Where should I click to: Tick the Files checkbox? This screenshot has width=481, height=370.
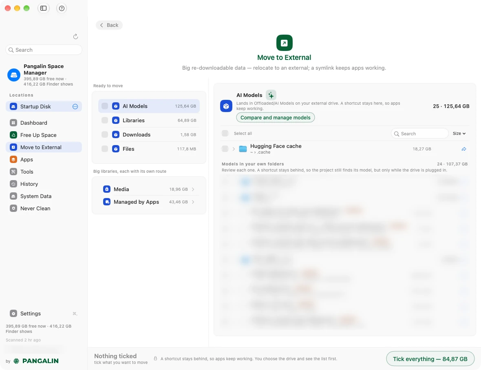coord(105,149)
